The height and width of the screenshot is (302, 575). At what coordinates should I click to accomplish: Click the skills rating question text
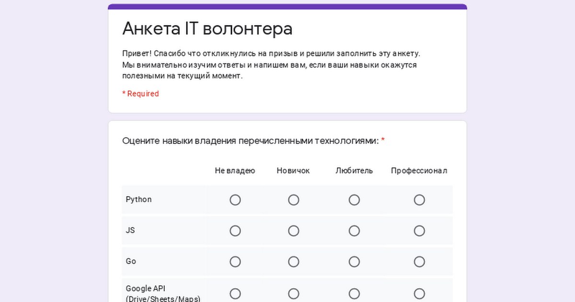[x=250, y=141]
